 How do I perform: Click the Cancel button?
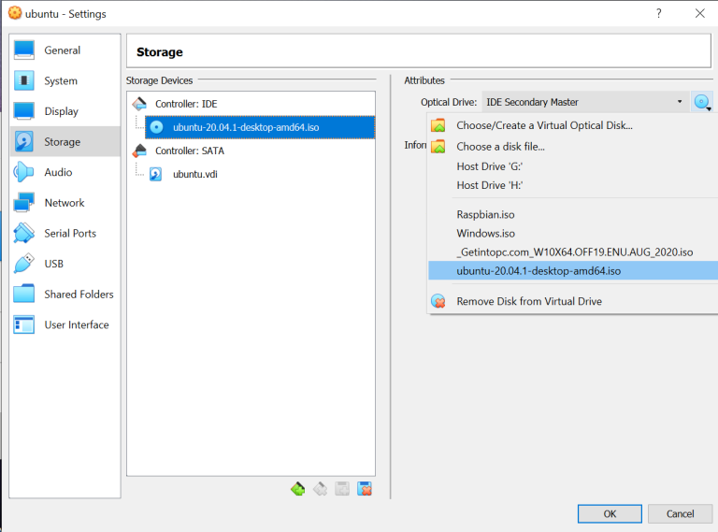pos(680,513)
